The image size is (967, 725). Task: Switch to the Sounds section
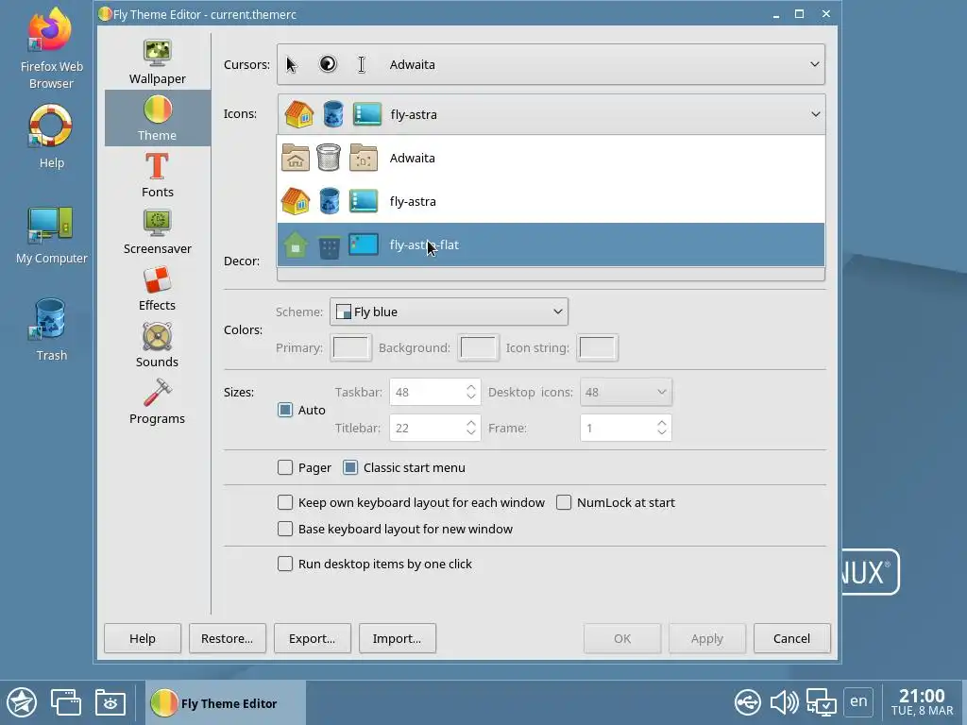click(x=158, y=346)
